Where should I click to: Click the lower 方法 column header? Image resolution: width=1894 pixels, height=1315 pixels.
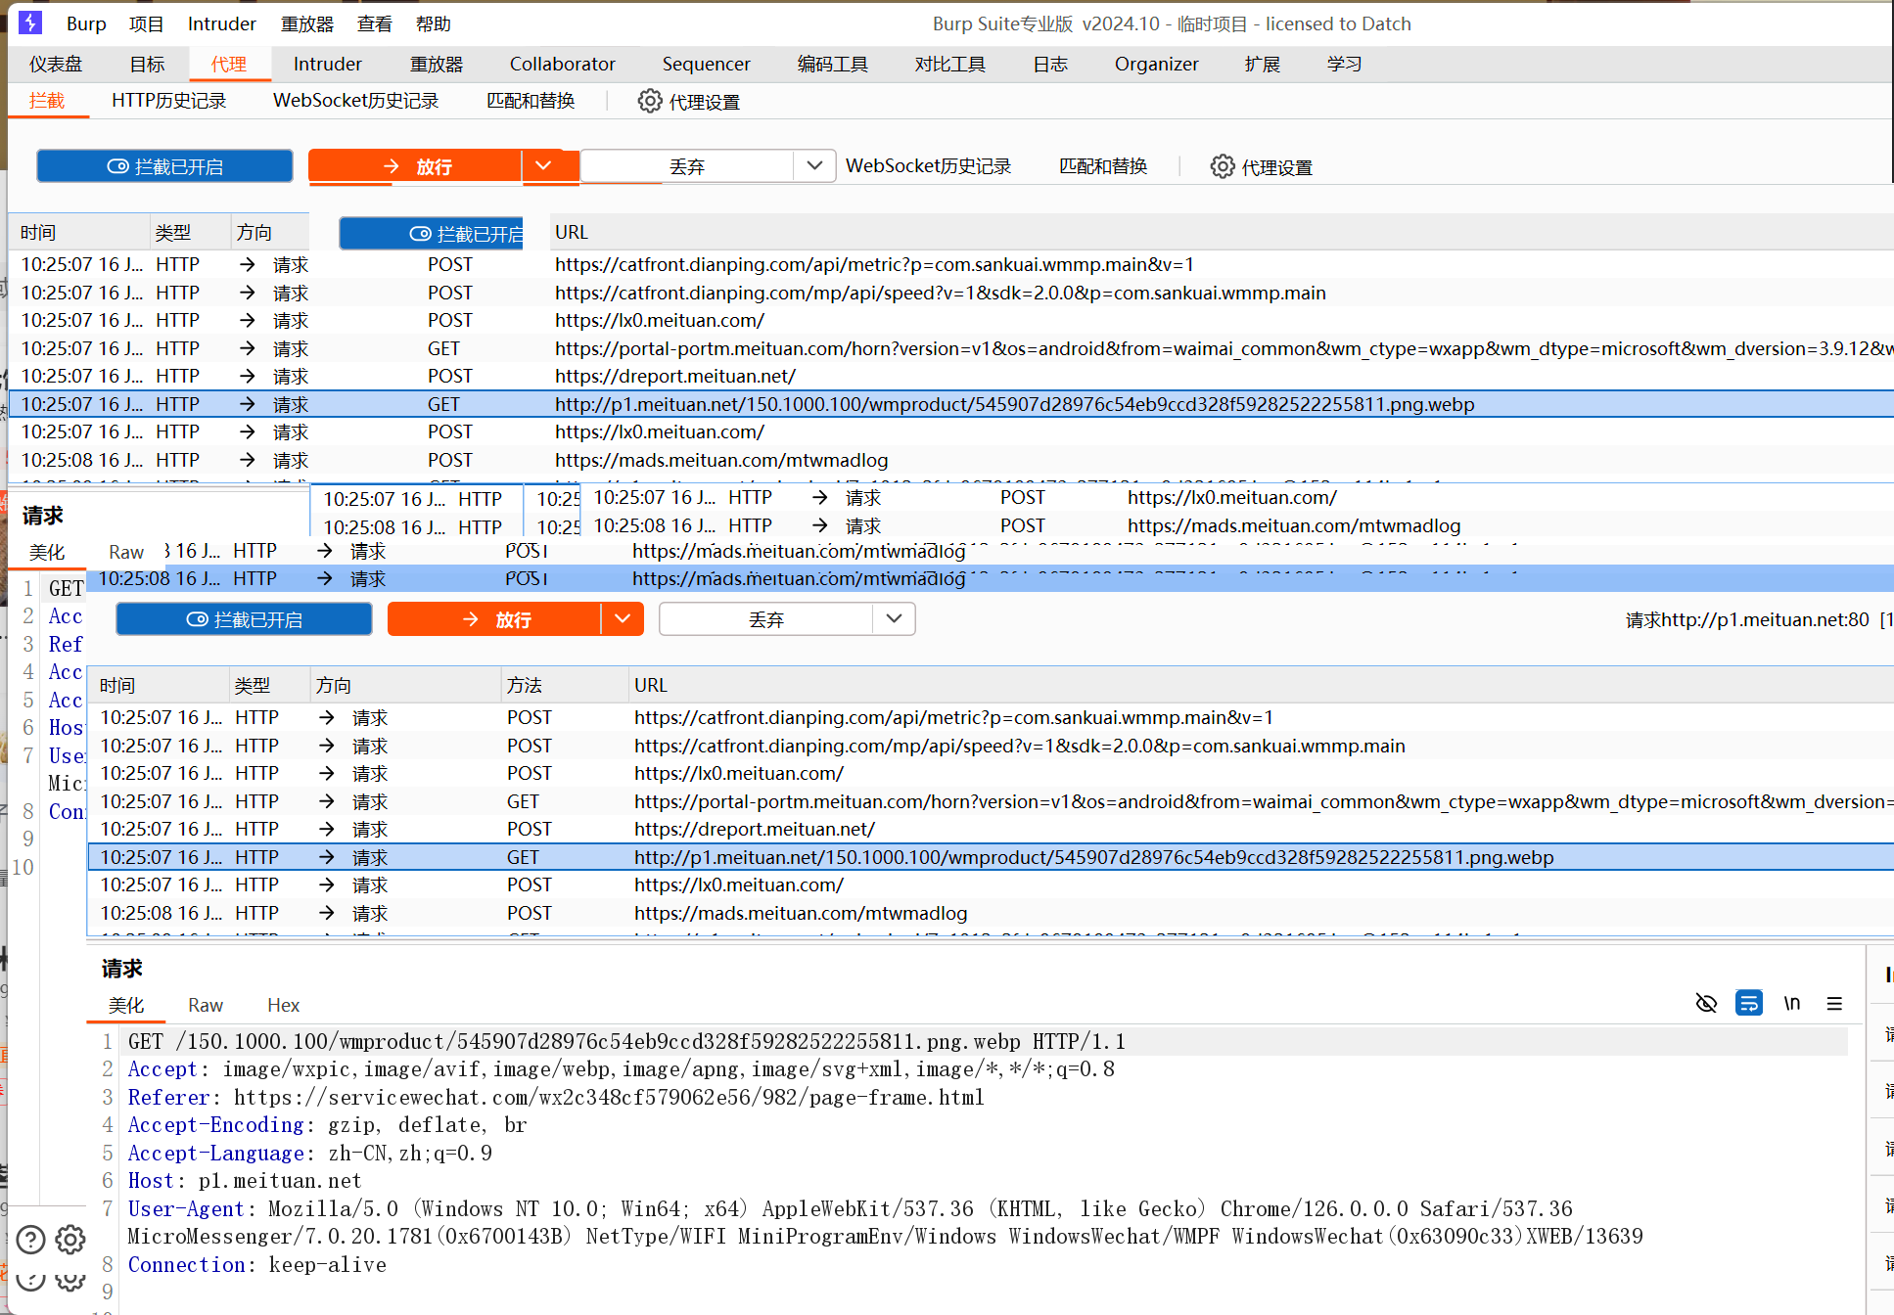pyautogui.click(x=525, y=686)
